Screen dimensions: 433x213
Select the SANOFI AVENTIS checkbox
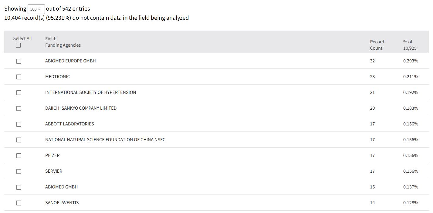(x=19, y=203)
